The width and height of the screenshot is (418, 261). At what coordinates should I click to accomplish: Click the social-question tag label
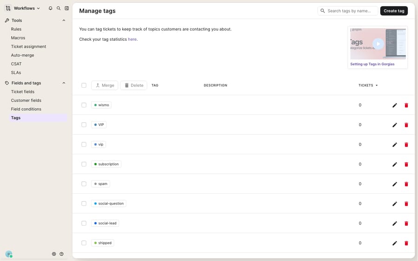[x=109, y=204]
